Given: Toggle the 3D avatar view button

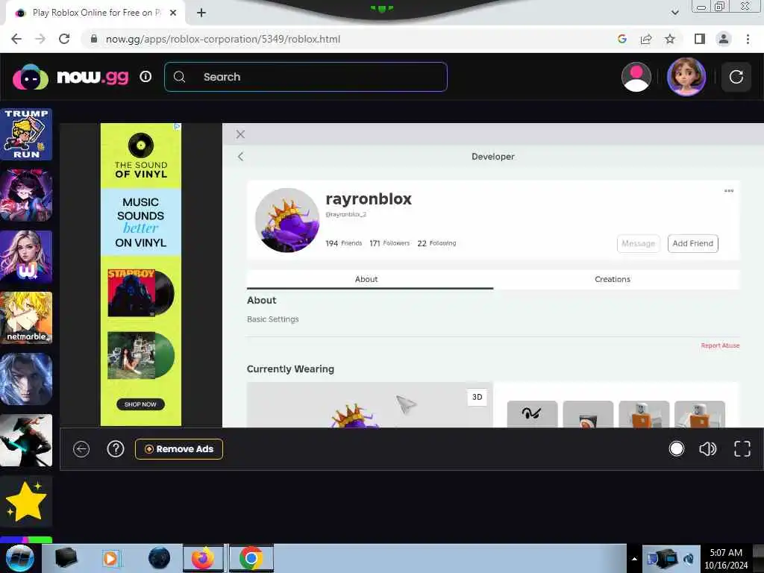Looking at the screenshot, I should coord(477,397).
